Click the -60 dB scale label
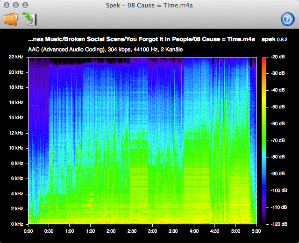The width and height of the screenshot is (299, 243). [x=278, y=123]
